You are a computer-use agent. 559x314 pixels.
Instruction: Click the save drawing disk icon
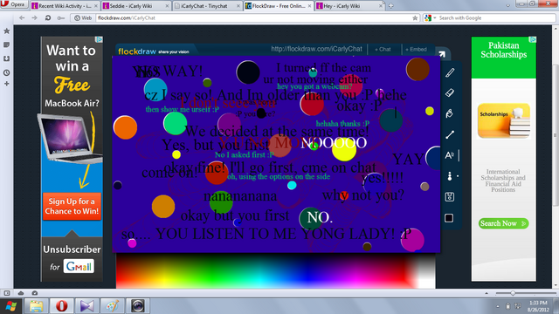[450, 197]
